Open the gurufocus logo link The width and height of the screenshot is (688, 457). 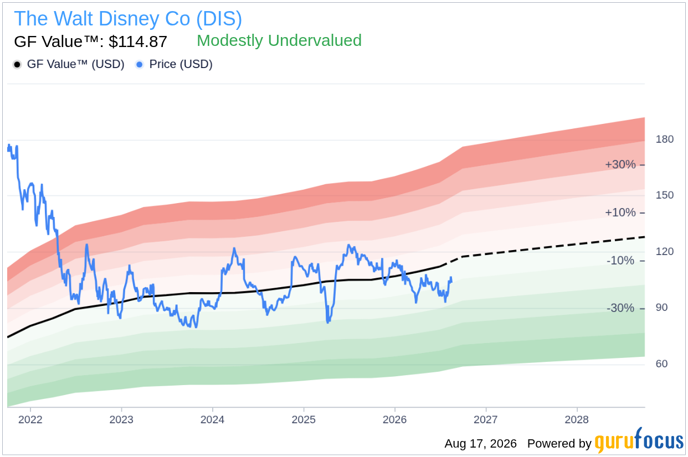639,441
